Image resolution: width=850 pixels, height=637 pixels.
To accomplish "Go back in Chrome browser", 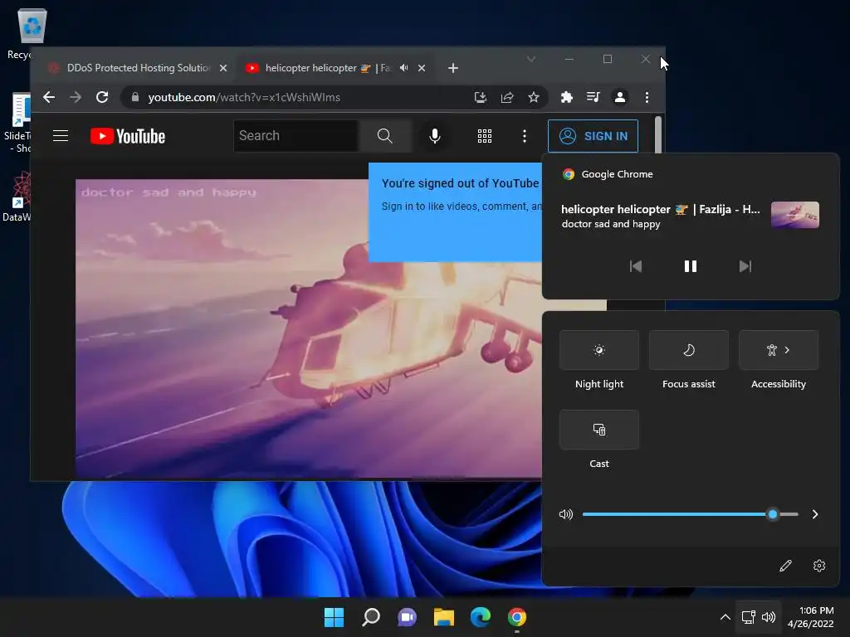I will click(x=49, y=98).
